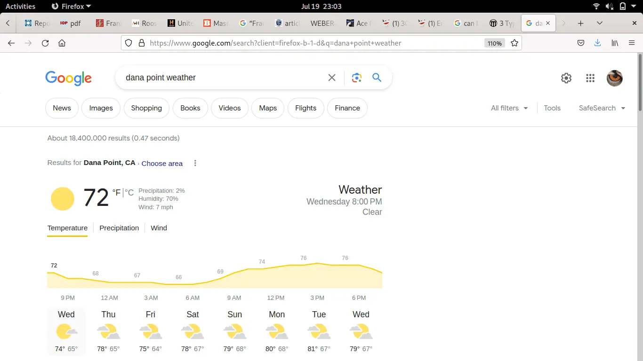Screen dimensions: 643x361
Task: Open the SafeSearch dropdown
Action: pyautogui.click(x=602, y=108)
